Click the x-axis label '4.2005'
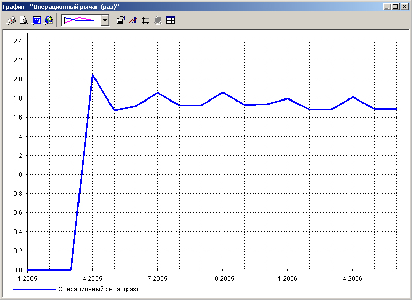This screenshot has width=412, height=300. pos(92,278)
